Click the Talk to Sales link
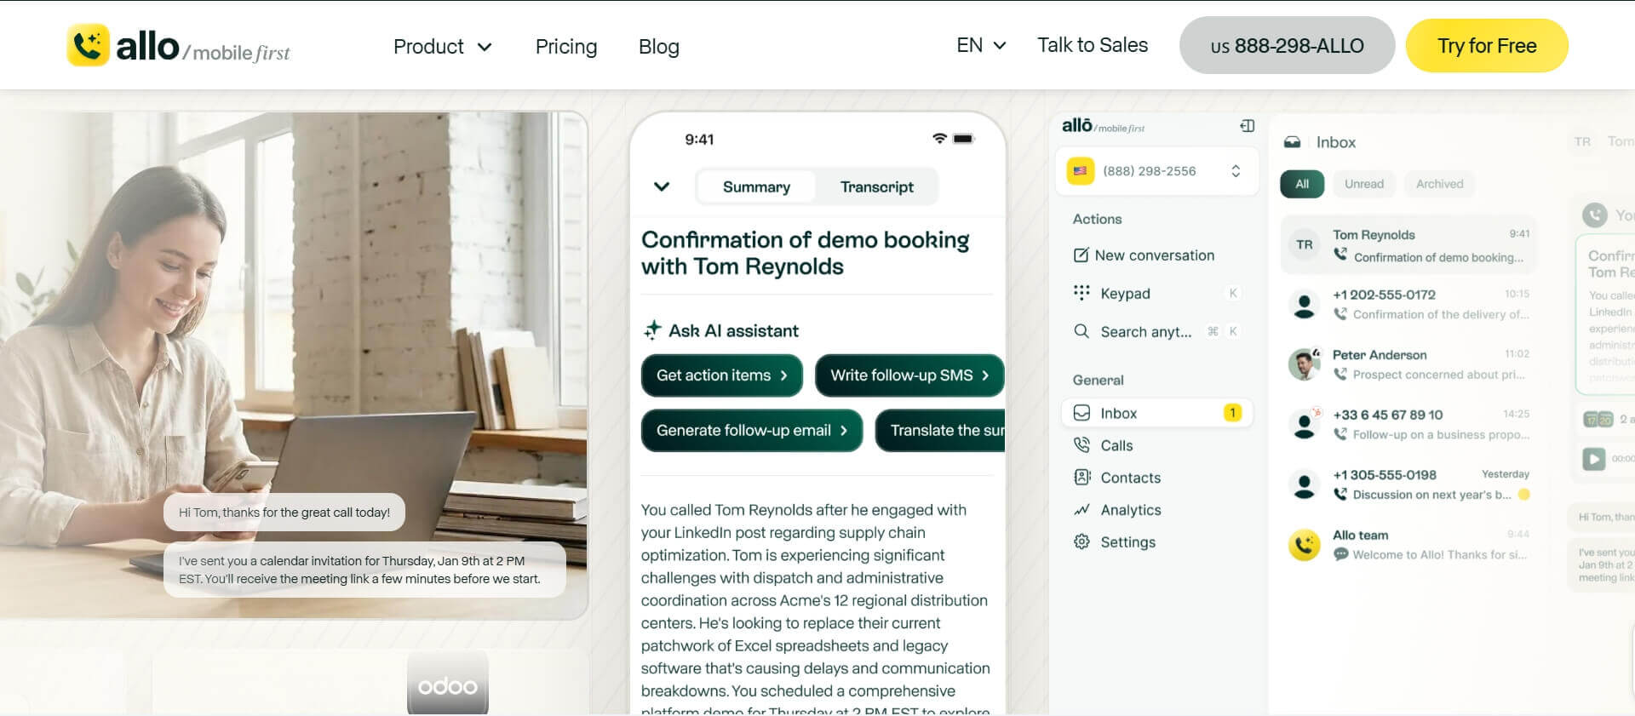1635x716 pixels. coord(1092,45)
